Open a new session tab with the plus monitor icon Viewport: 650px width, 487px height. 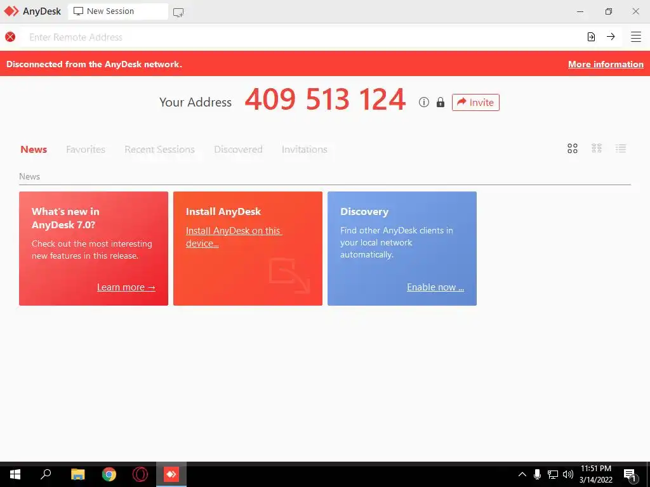(x=178, y=13)
